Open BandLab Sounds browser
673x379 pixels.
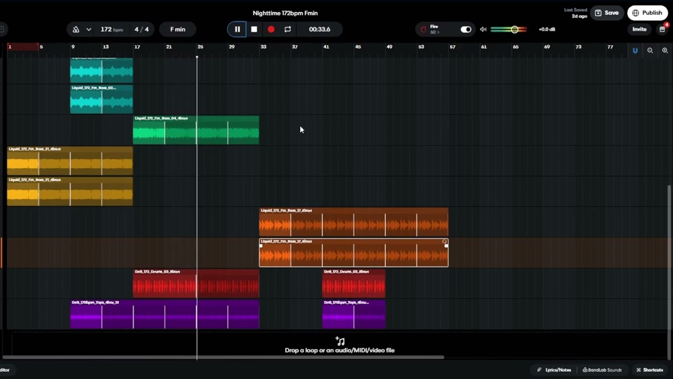click(602, 370)
